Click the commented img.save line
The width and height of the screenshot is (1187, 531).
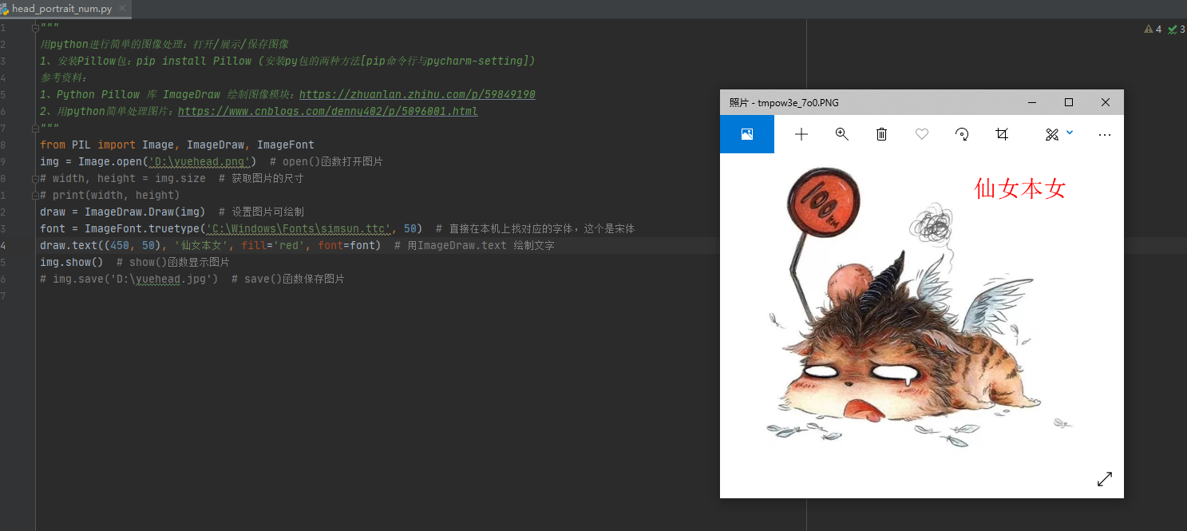192,279
